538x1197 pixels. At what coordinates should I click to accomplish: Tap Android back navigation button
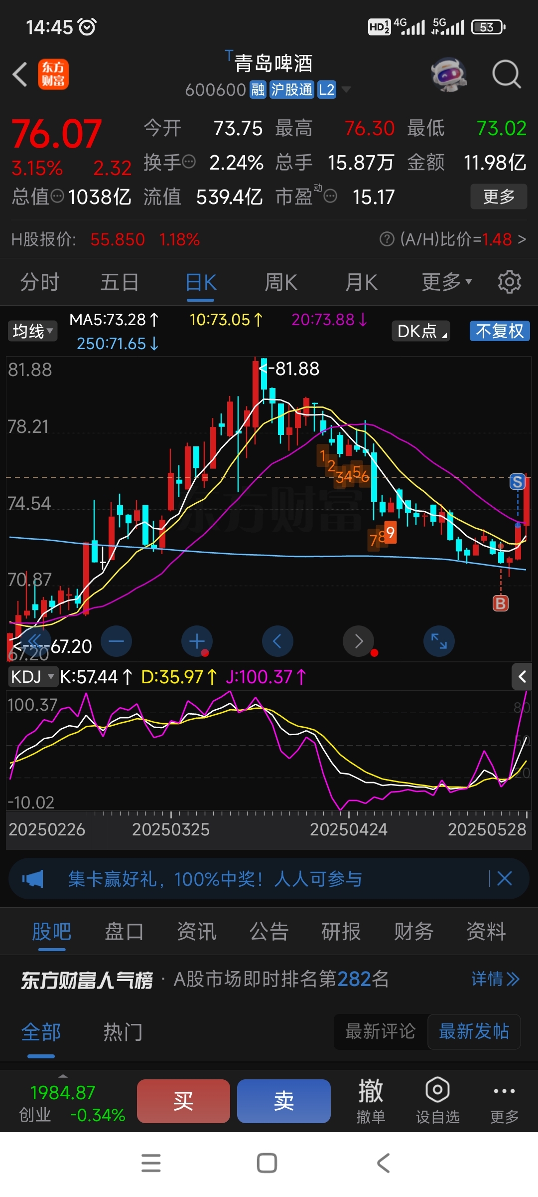tap(383, 1163)
